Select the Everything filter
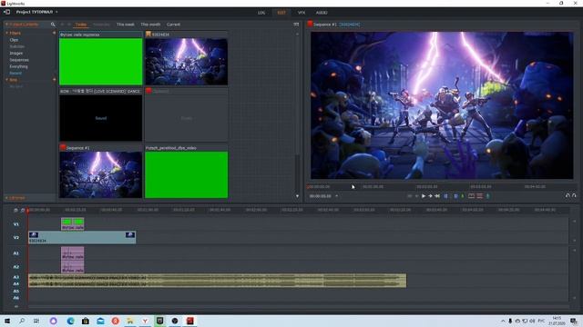The height and width of the screenshot is (327, 583). (x=18, y=66)
